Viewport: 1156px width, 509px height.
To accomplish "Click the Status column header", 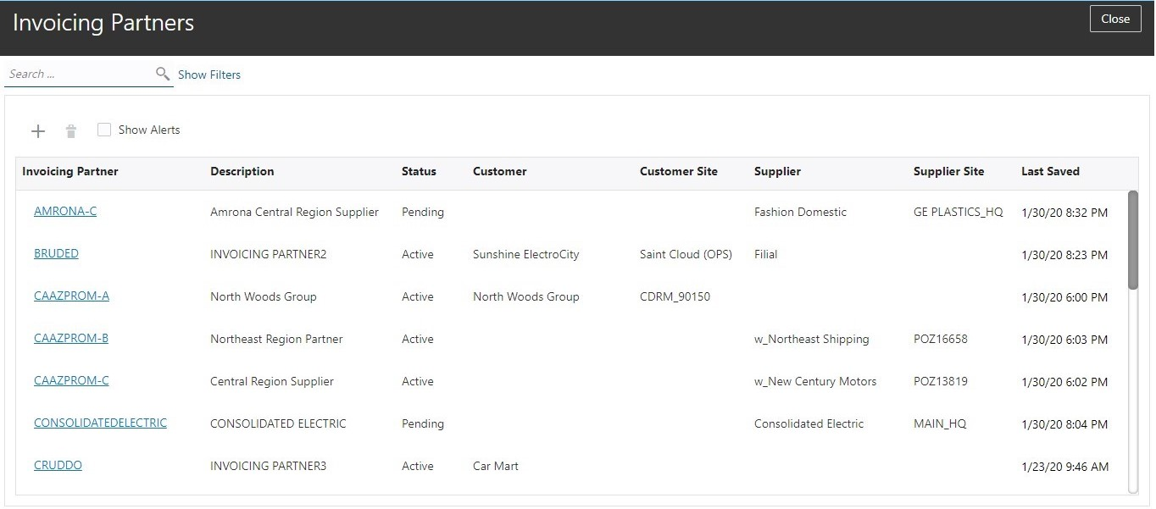I will (x=419, y=171).
